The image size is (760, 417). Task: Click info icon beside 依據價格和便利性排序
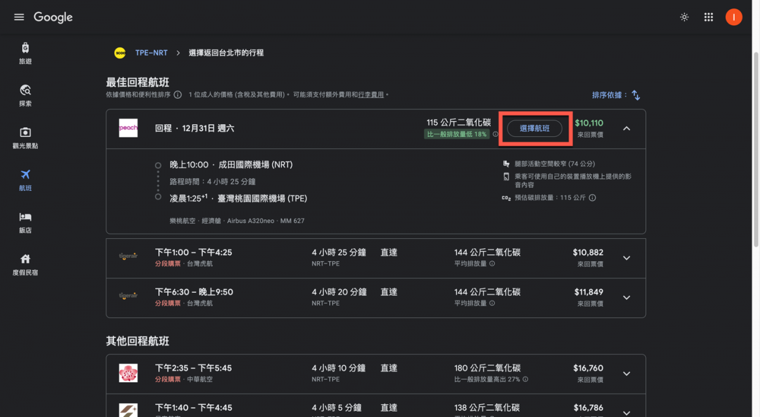tap(177, 95)
